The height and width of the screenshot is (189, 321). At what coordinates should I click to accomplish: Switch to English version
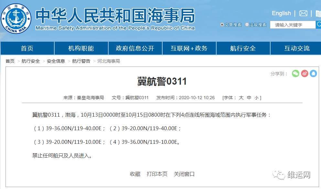[x=281, y=13]
